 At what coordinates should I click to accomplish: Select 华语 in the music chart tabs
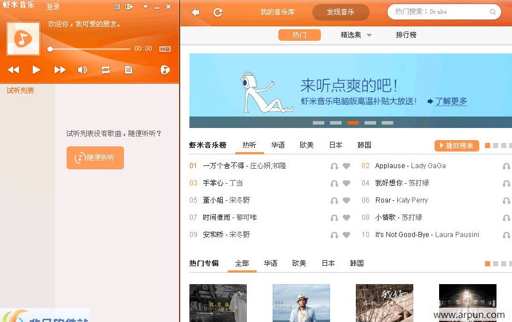click(x=278, y=145)
